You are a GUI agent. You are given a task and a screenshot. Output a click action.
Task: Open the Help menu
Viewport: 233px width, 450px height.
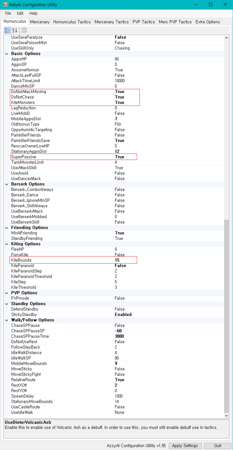33,13
